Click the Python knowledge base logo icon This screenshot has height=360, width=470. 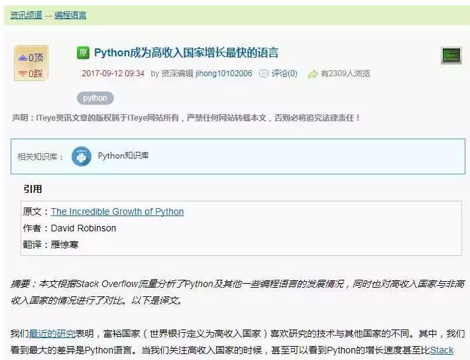[x=82, y=156]
